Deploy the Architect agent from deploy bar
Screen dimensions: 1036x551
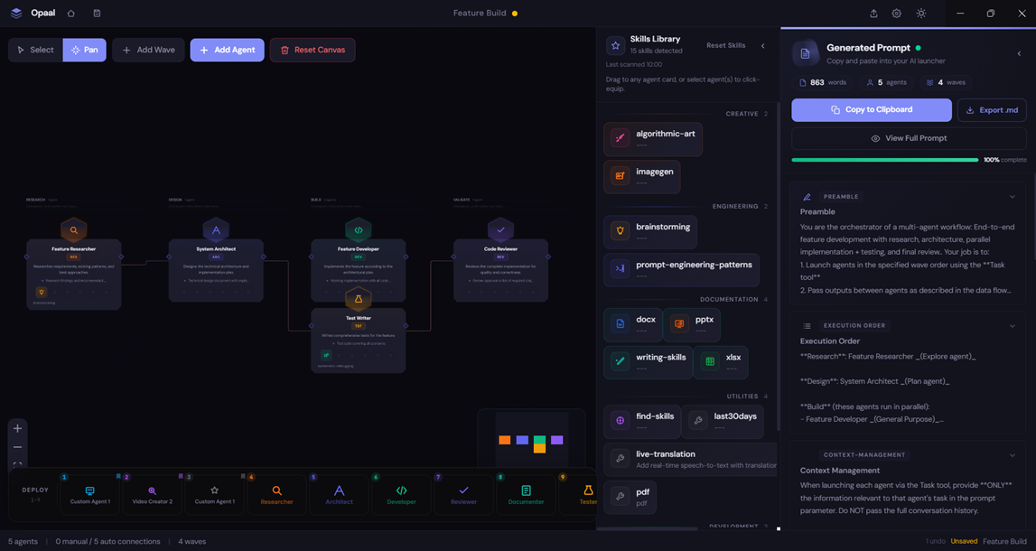(x=339, y=495)
